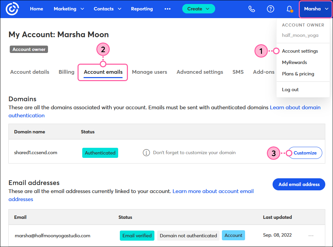Open the Learn about domain authentication link
This screenshot has width=333, height=247.
coord(295,107)
